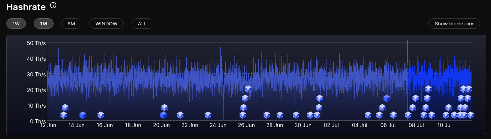This screenshot has width=491, height=139.
Task: Click the 10 Th/s level block in the 26 Jun stack
Action: tap(244, 108)
